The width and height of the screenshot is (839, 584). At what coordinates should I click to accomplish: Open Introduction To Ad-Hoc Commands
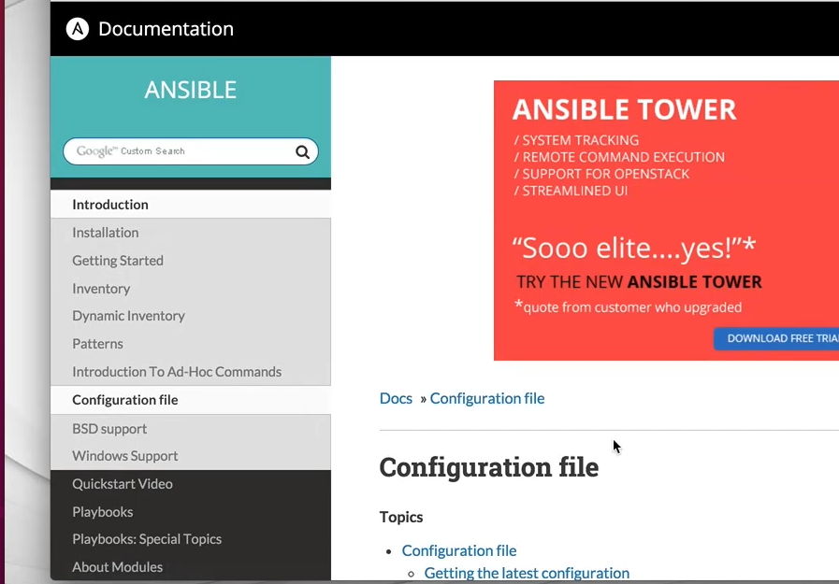[x=177, y=371]
